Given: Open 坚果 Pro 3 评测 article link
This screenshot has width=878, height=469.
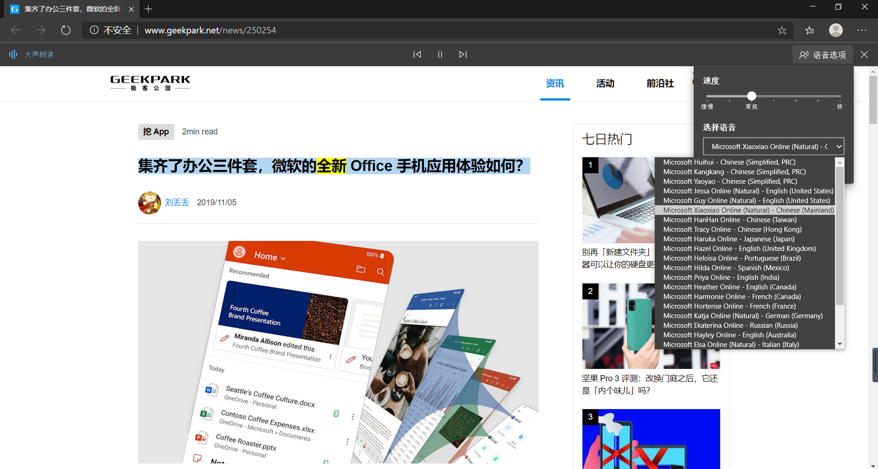Looking at the screenshot, I should coord(650,384).
